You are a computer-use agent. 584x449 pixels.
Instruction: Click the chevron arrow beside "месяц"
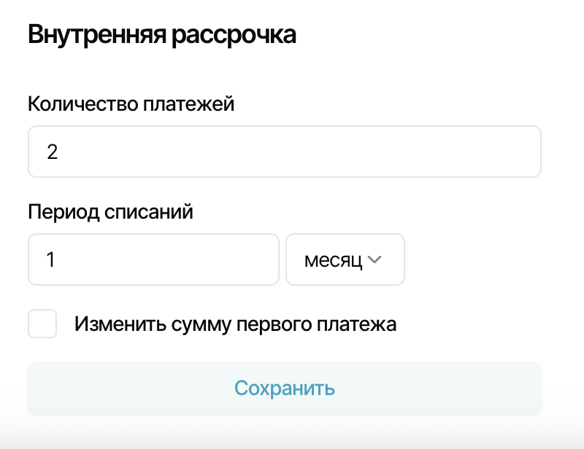coord(376,260)
